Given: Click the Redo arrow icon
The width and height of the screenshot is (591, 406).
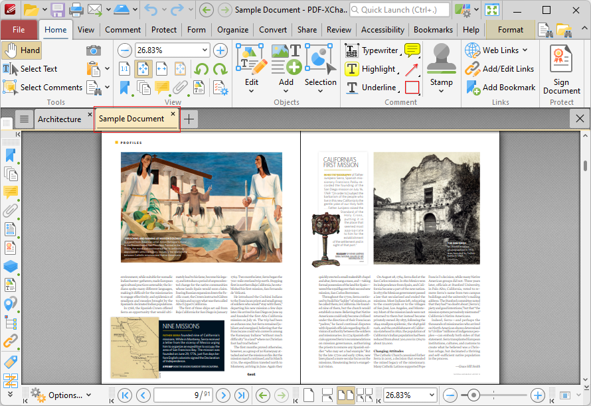Looking at the screenshot, I should click(177, 10).
